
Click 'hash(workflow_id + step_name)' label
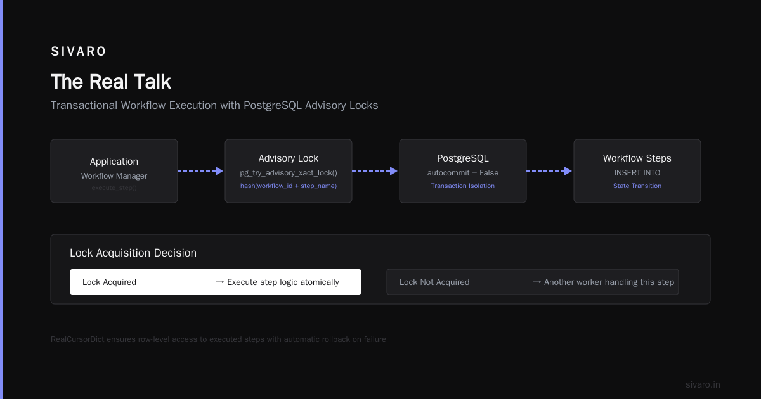(x=289, y=186)
